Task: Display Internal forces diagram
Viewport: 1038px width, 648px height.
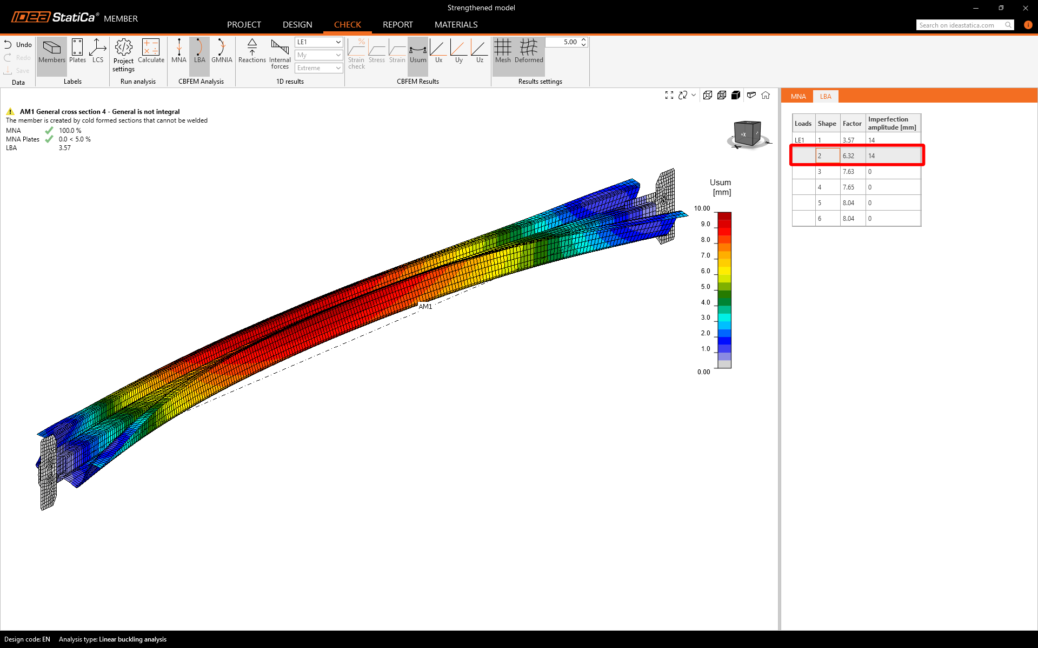Action: point(280,54)
